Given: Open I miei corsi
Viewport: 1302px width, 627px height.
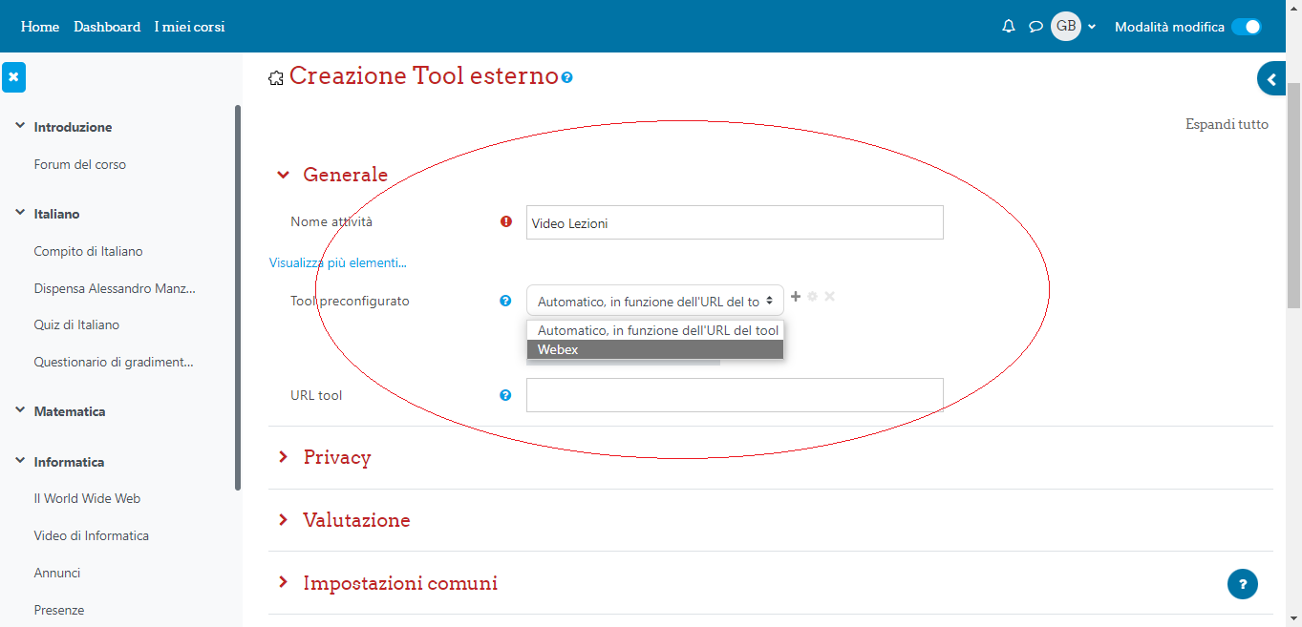Looking at the screenshot, I should point(189,27).
